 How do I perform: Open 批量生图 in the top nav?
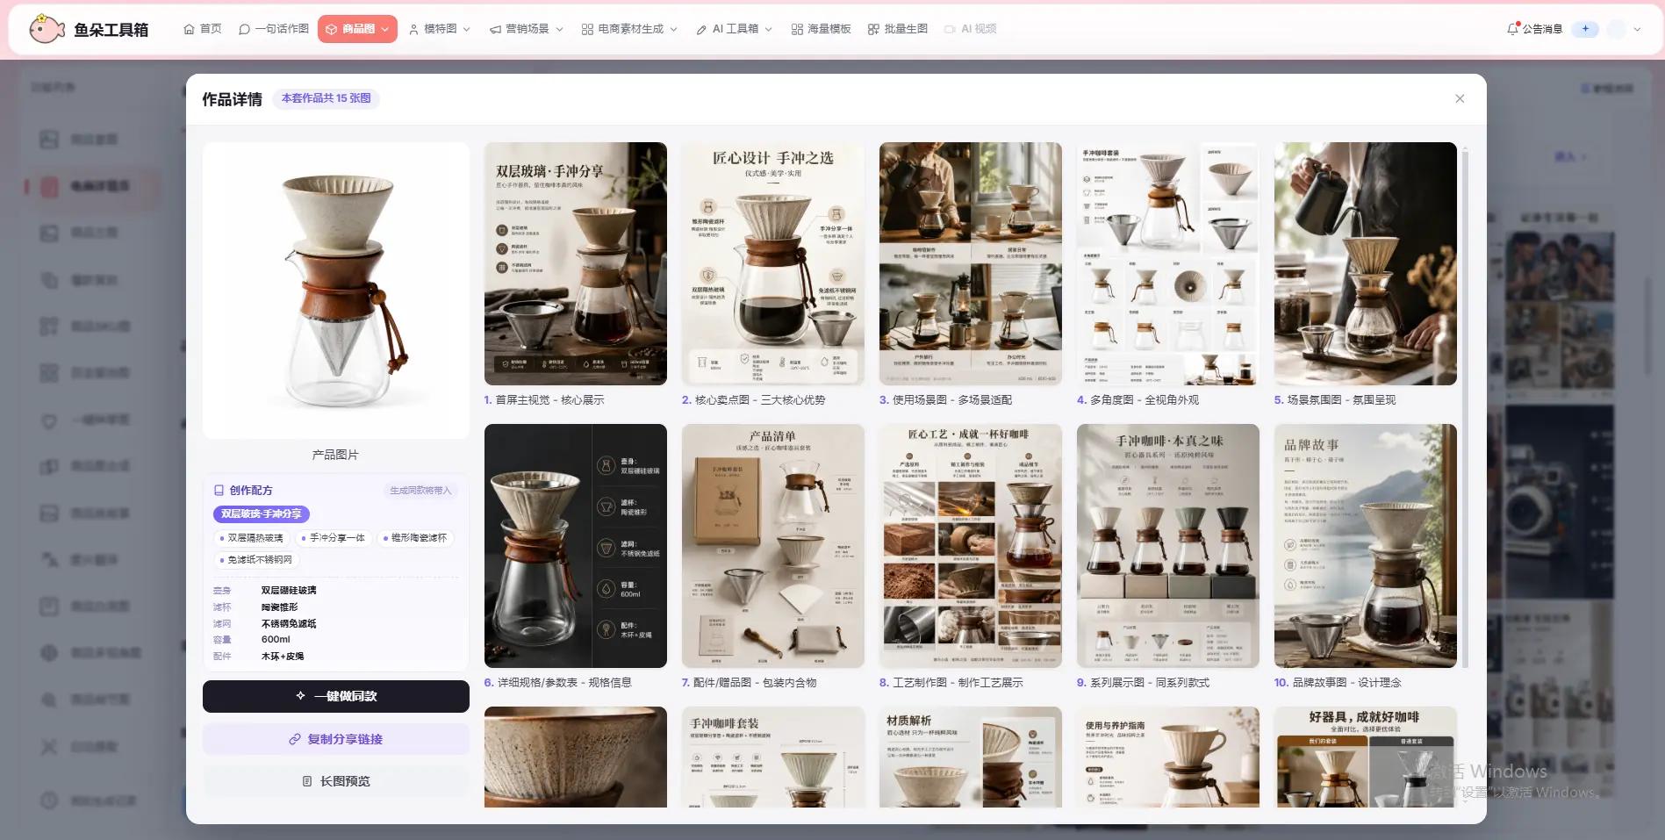897,29
